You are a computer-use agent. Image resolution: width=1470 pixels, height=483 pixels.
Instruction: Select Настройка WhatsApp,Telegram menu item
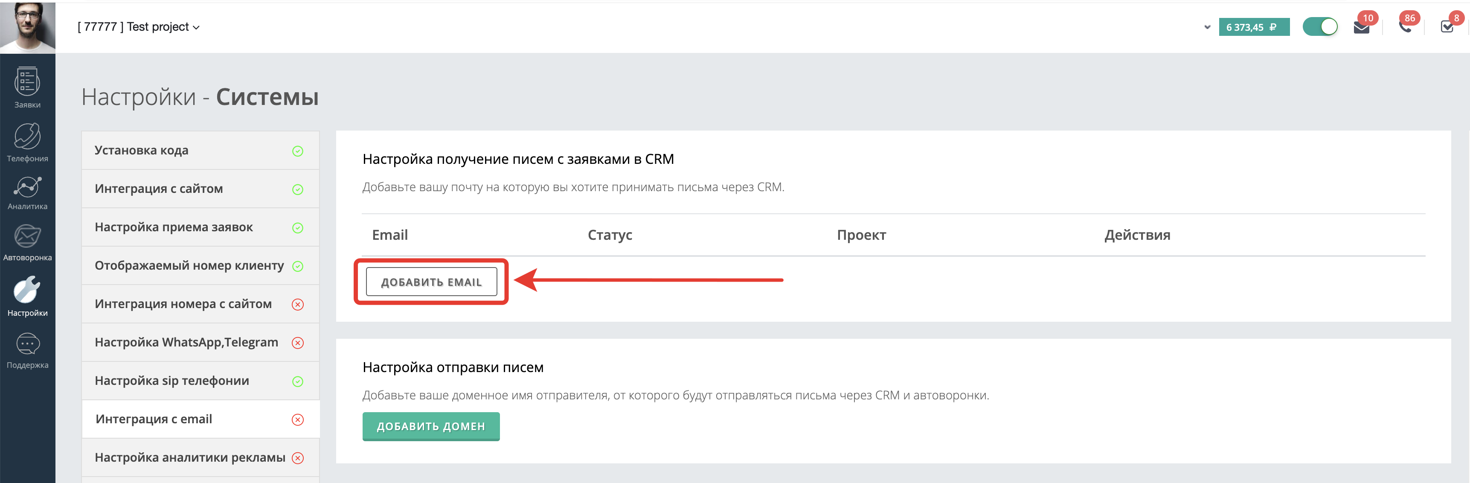click(200, 342)
